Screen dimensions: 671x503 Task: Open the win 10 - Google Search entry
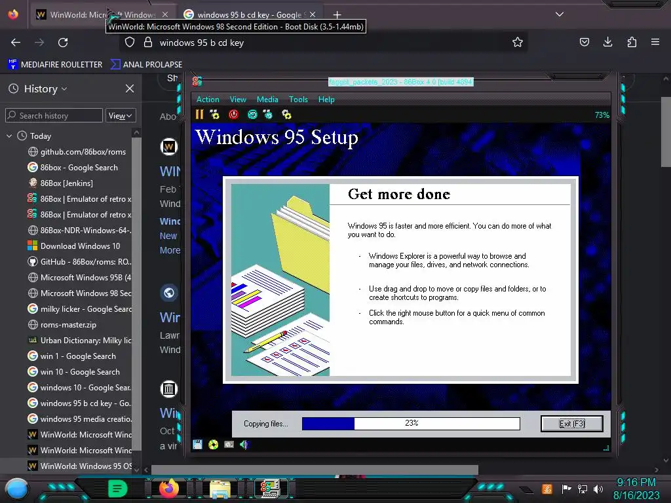pyautogui.click(x=73, y=372)
